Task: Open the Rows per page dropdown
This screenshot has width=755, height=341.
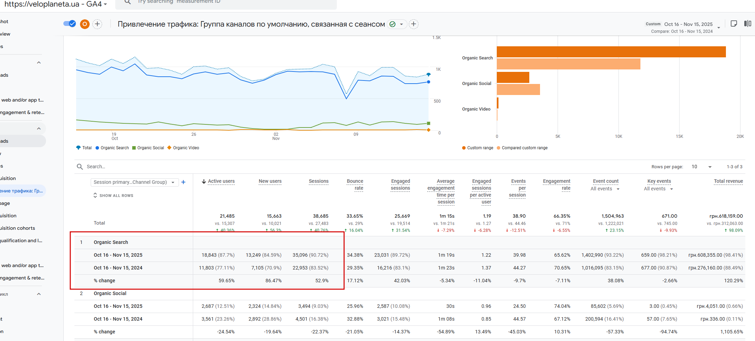Action: 702,167
